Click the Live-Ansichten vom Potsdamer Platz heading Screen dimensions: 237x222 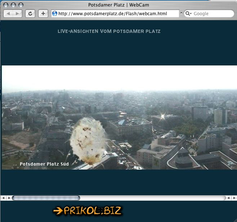tap(109, 31)
